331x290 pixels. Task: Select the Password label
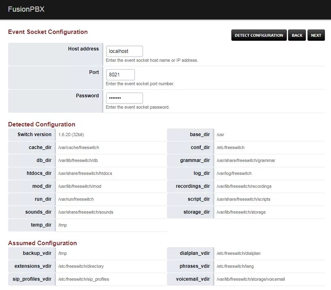[x=88, y=96]
